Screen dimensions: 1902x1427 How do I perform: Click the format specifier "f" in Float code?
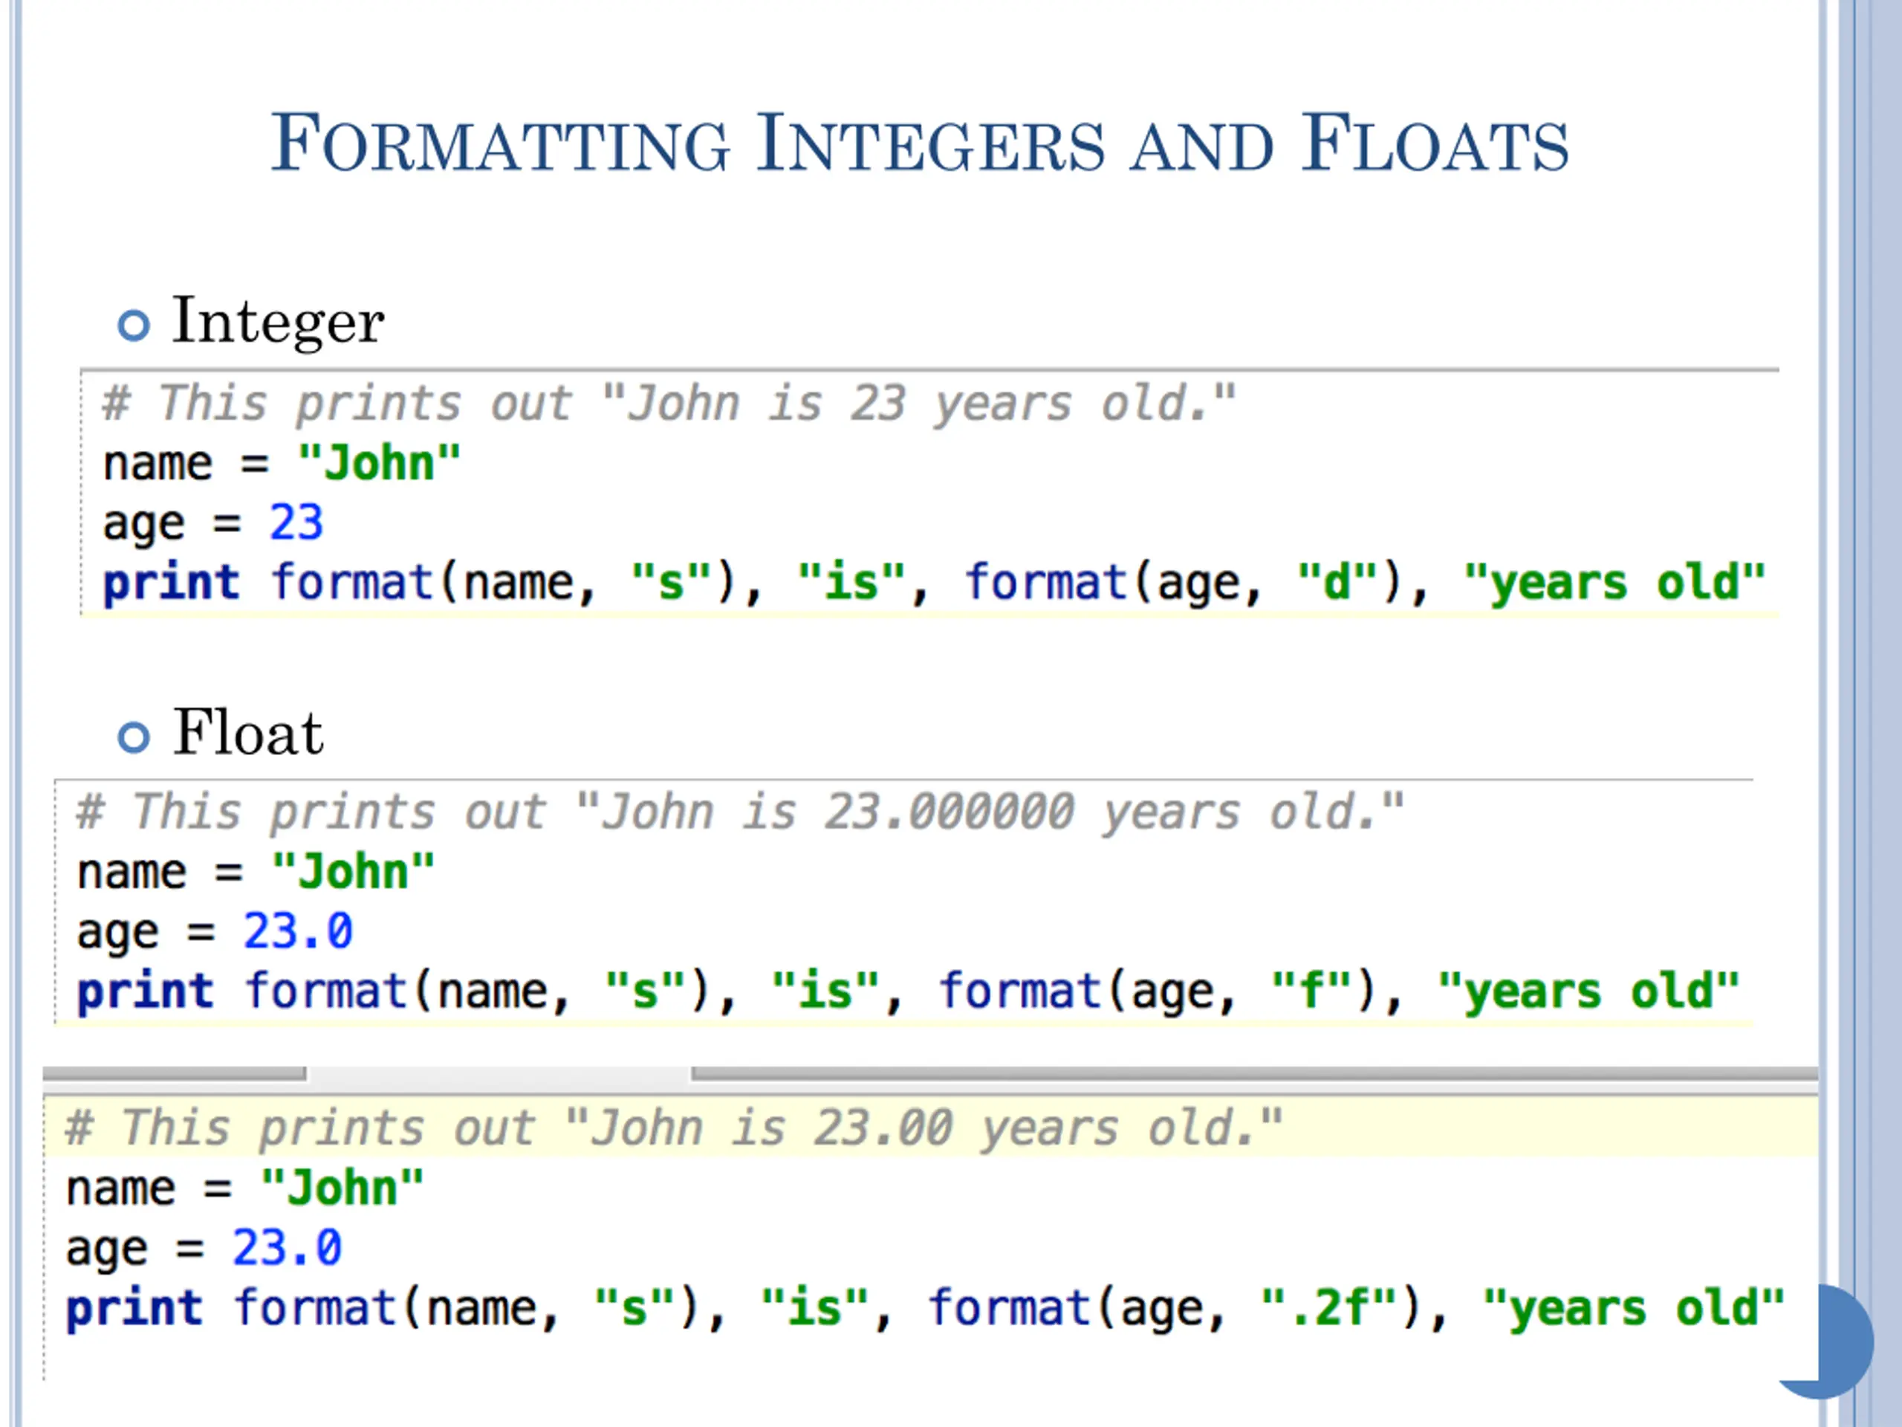pyautogui.click(x=1311, y=990)
